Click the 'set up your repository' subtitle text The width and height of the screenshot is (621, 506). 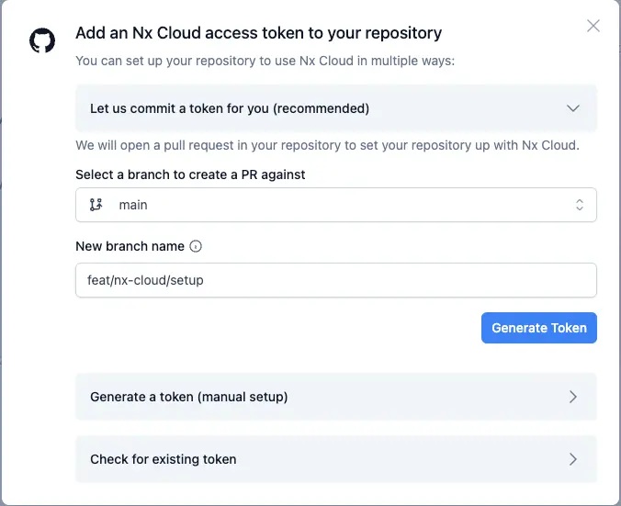pyautogui.click(x=265, y=62)
